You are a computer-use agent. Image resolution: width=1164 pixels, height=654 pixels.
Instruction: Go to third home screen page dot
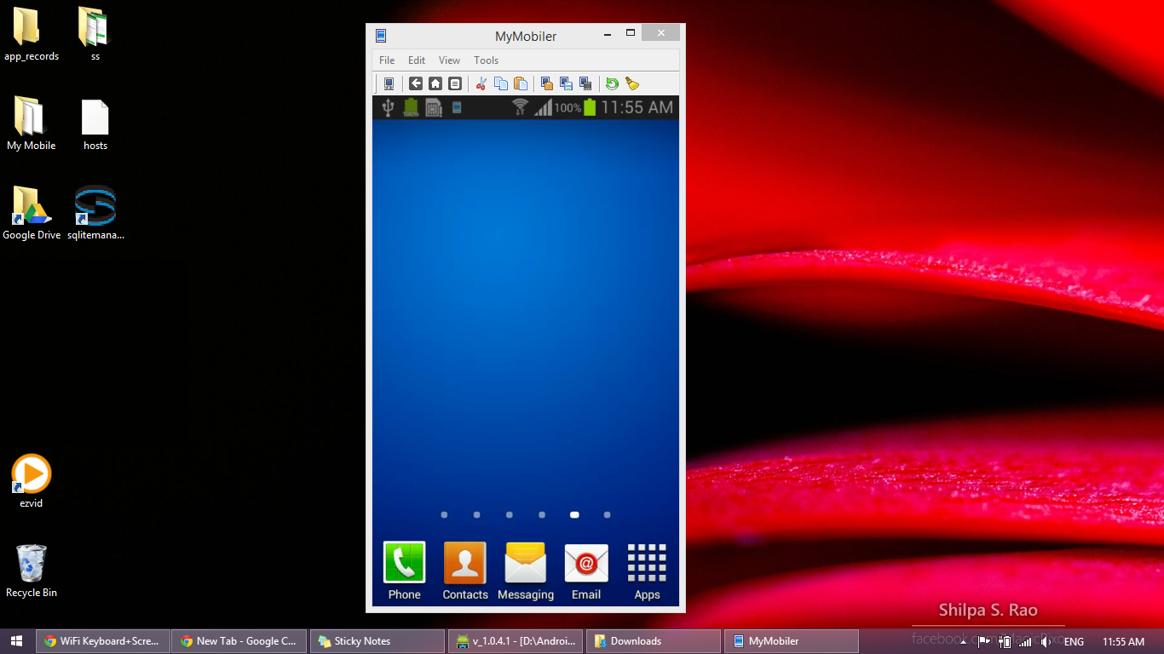(x=510, y=514)
